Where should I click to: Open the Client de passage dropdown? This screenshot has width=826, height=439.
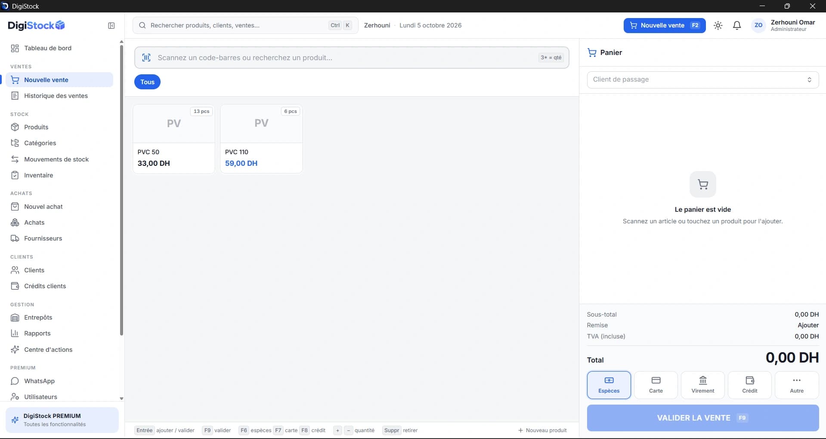click(702, 79)
